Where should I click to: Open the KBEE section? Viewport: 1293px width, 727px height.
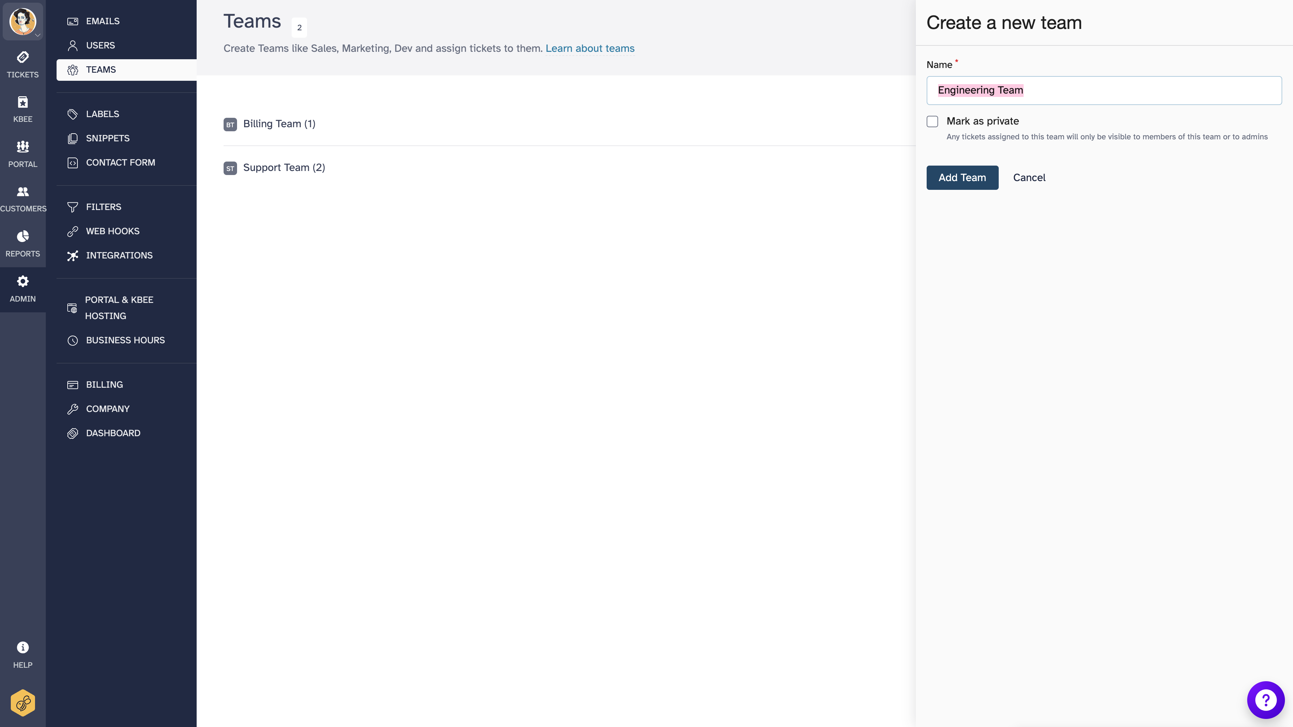22,108
